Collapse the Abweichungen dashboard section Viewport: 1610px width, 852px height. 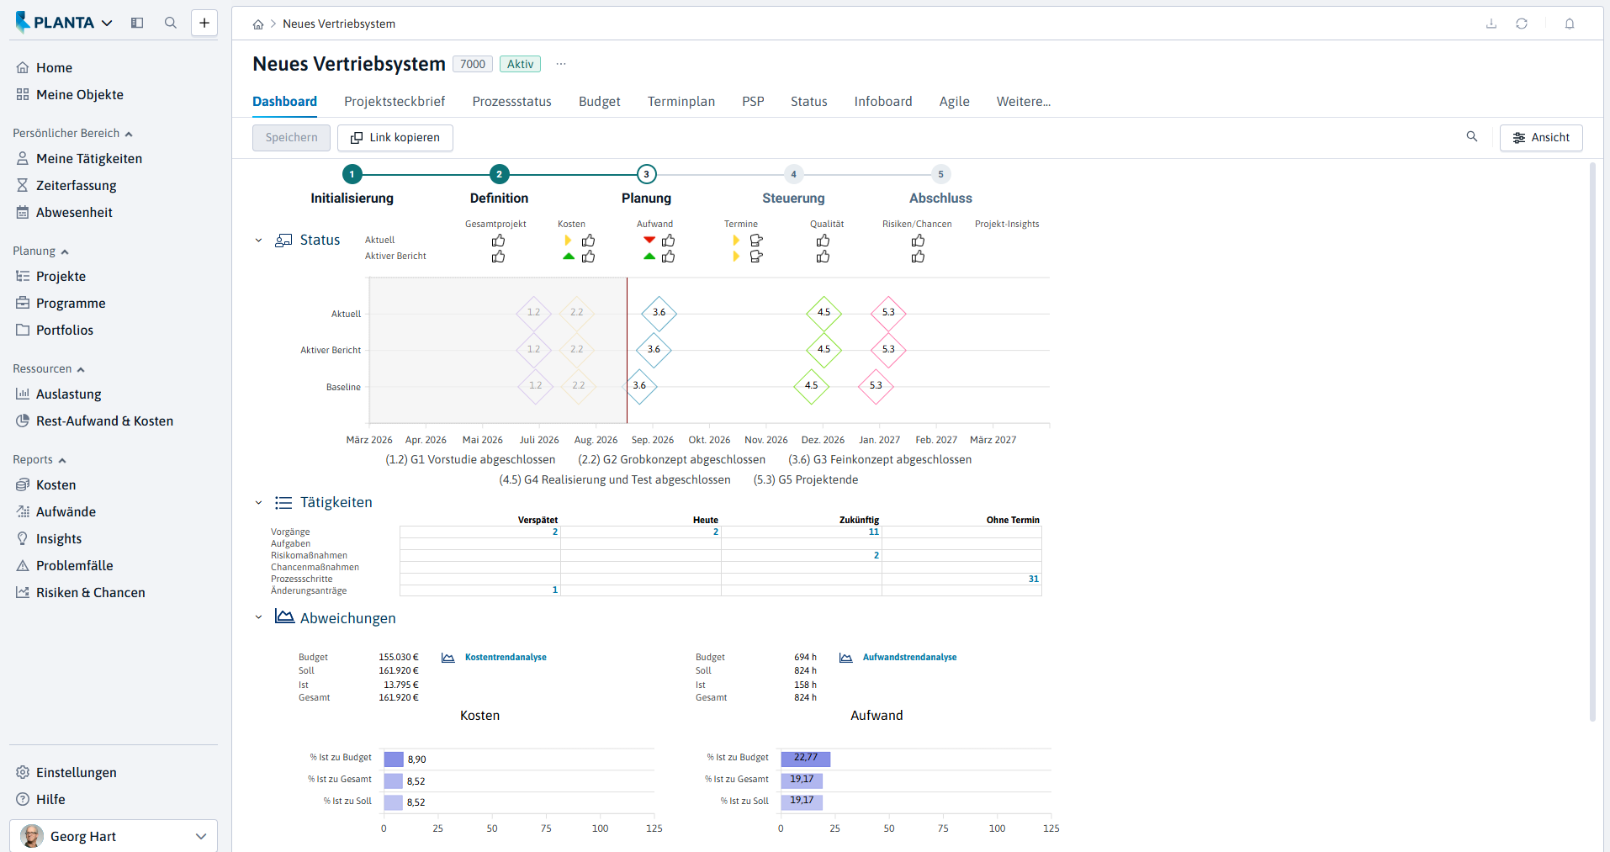pos(258,617)
